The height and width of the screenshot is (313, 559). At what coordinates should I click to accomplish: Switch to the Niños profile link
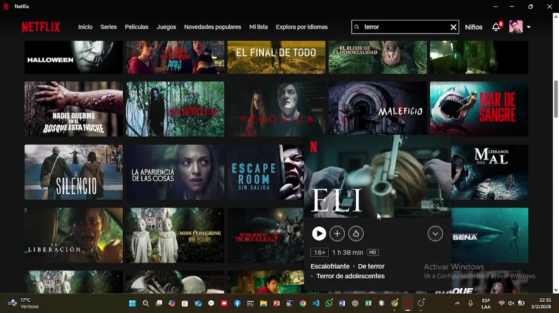coord(474,27)
